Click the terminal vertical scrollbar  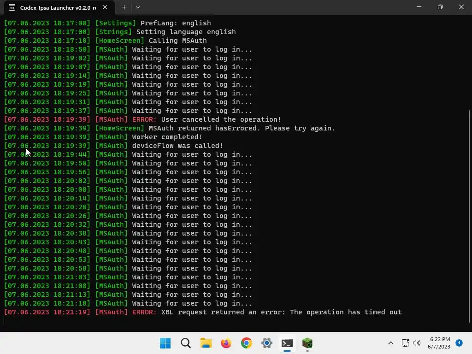pyautogui.click(x=470, y=216)
